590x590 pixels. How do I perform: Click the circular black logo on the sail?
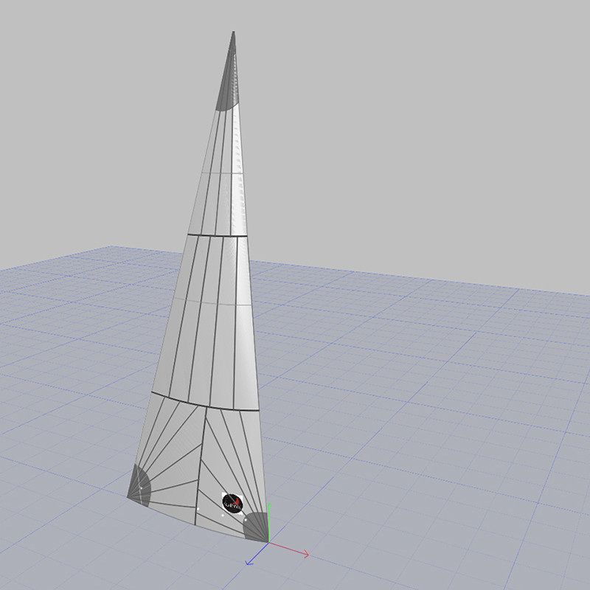232,502
